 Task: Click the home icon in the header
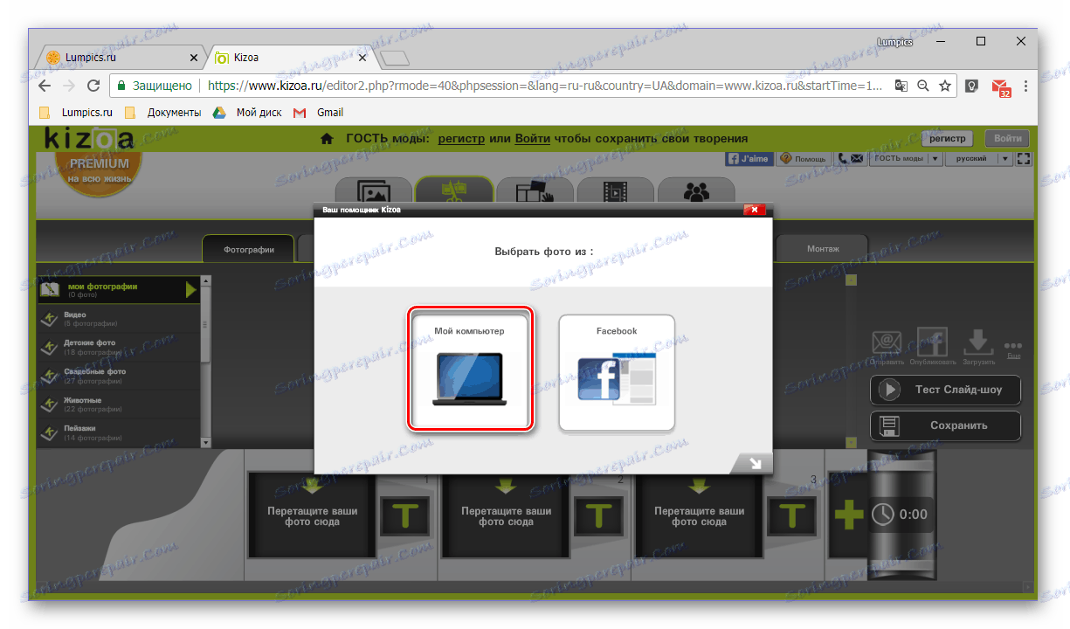(327, 138)
